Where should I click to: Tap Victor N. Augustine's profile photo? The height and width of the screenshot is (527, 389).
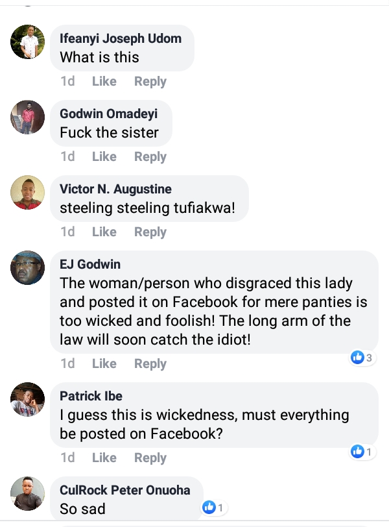click(28, 192)
